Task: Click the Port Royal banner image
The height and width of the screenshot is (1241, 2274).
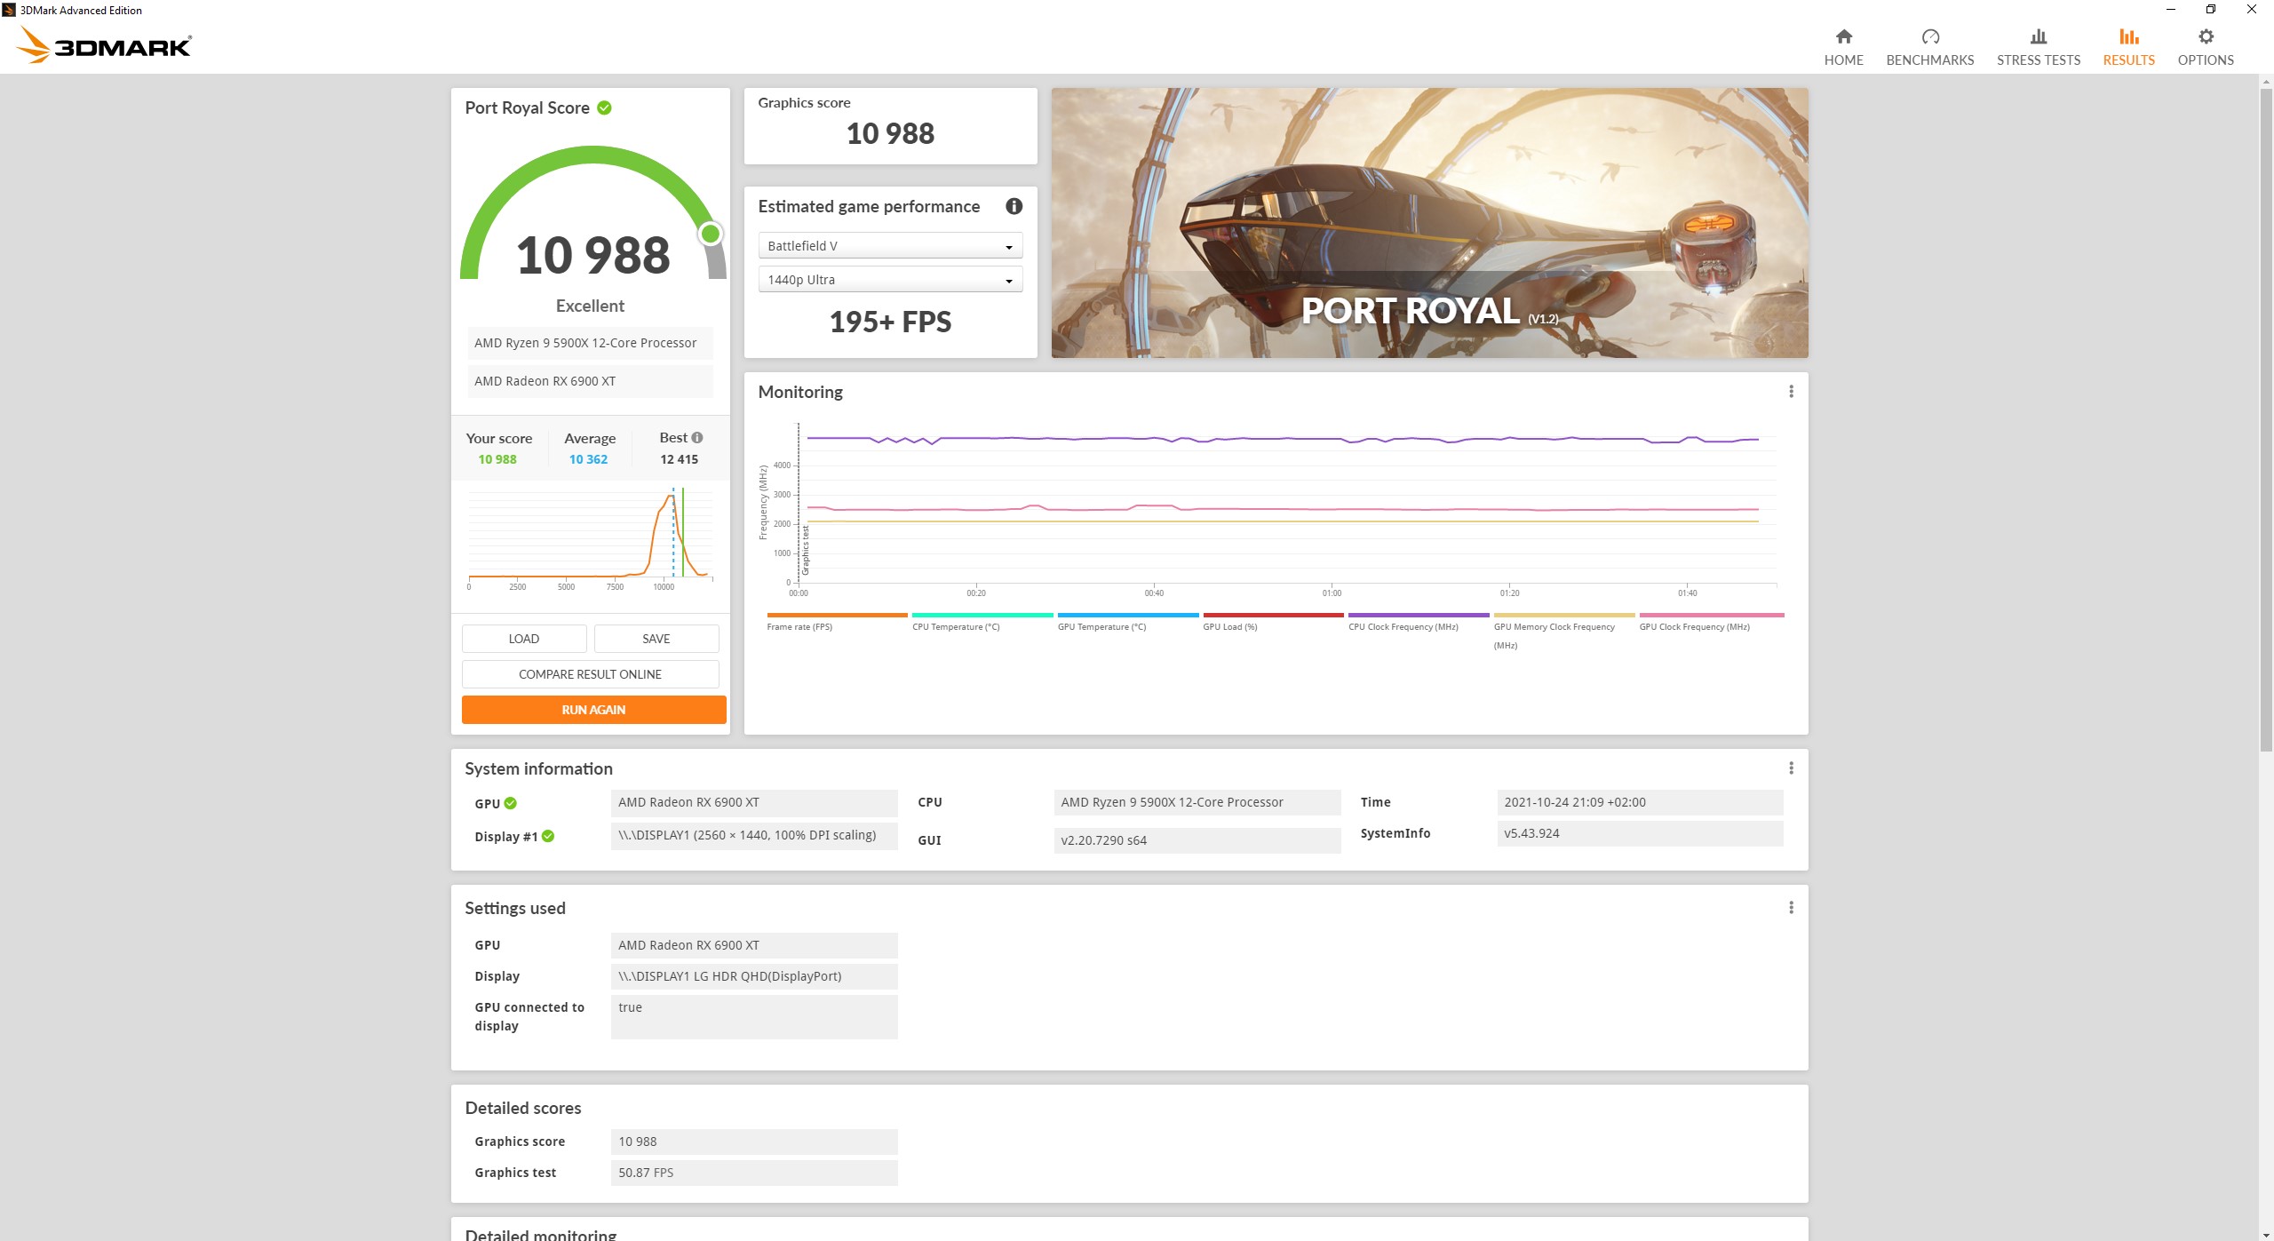Action: tap(1429, 223)
